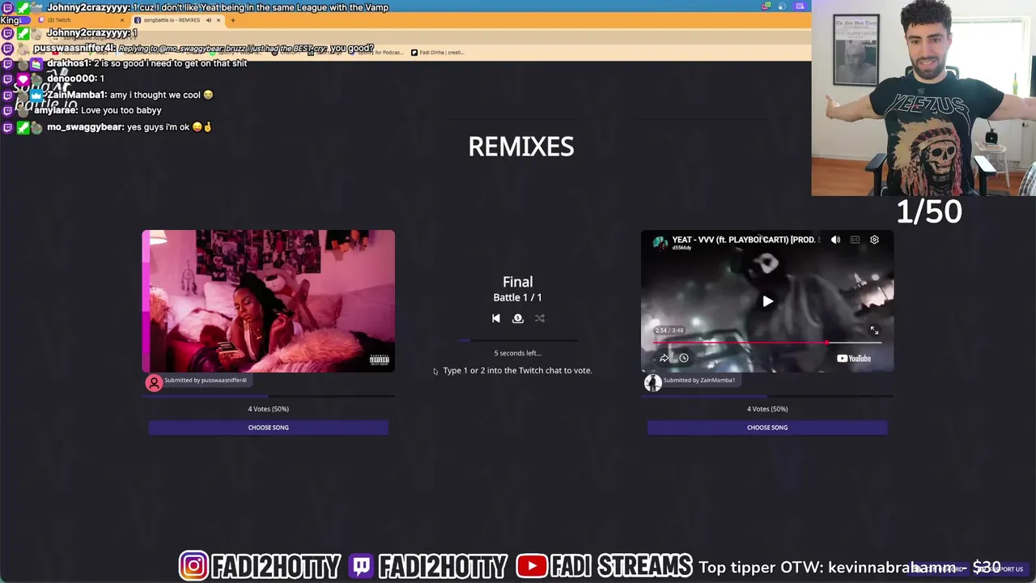The image size is (1036, 583).
Task: Click 'Submitted by pusswaasniffer4l' label
Action: point(206,380)
